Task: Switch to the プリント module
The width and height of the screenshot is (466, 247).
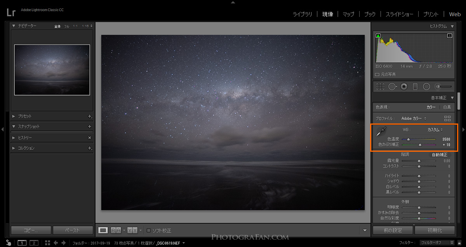Action: pyautogui.click(x=431, y=14)
